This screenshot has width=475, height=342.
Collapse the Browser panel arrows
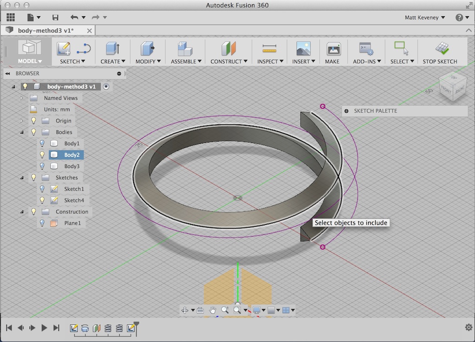coord(7,74)
